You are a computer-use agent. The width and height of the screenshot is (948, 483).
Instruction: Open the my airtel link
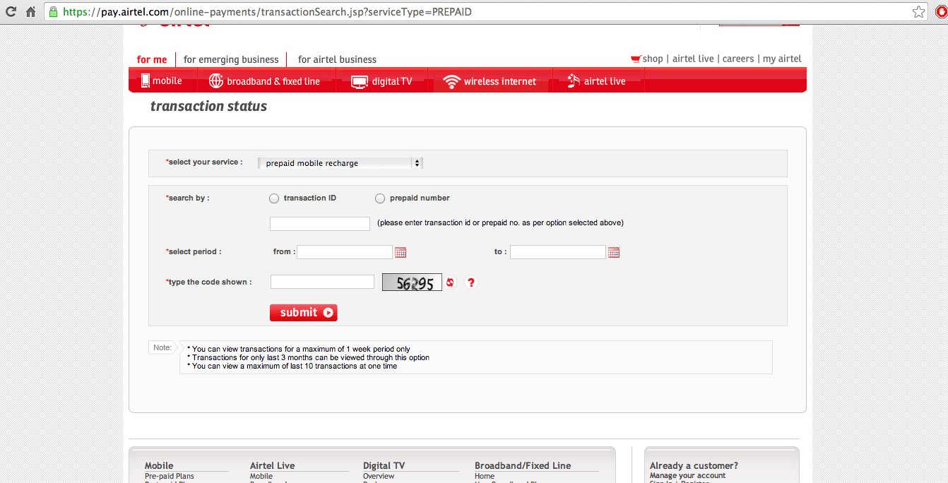[x=782, y=59]
